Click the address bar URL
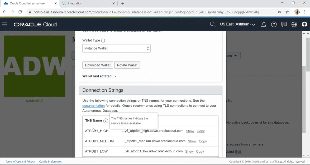The width and height of the screenshot is (310, 165). coord(146,12)
